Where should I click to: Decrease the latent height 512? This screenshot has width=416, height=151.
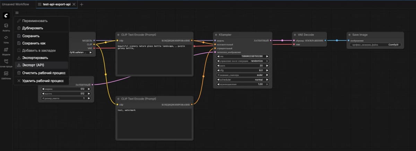point(44,93)
